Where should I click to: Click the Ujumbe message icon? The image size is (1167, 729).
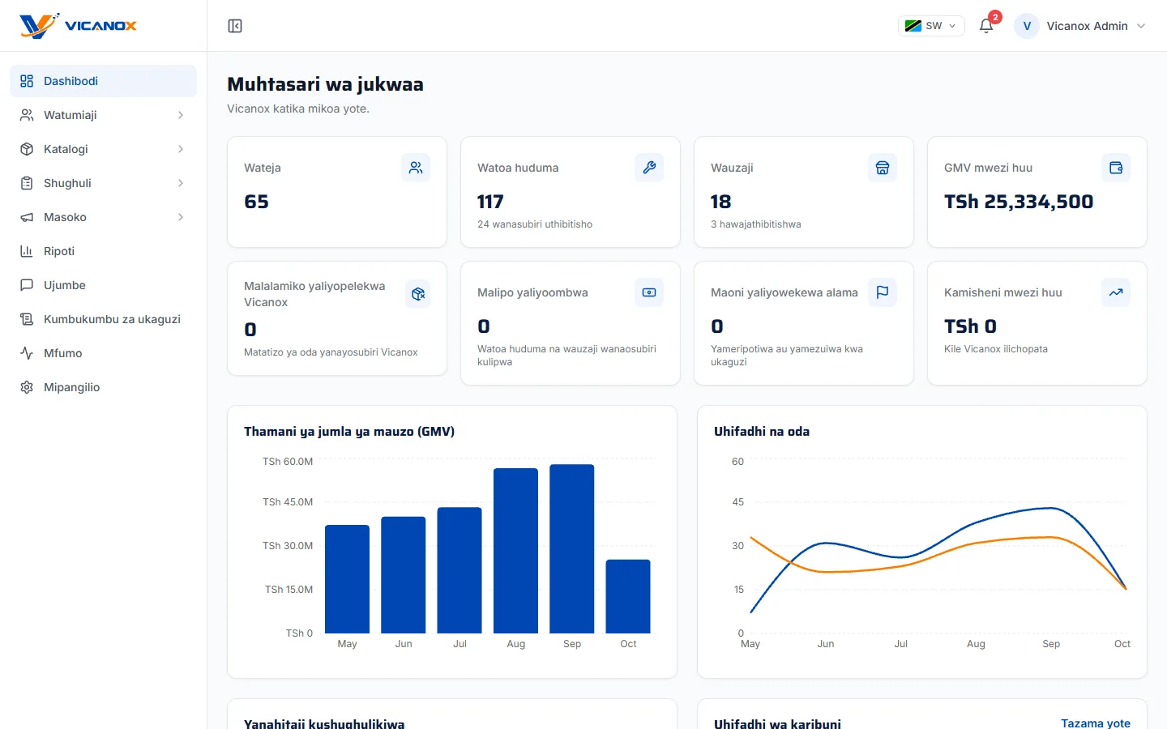(x=27, y=285)
